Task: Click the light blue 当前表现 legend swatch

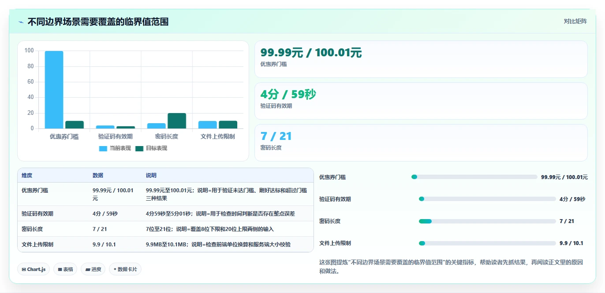Action: coord(103,149)
